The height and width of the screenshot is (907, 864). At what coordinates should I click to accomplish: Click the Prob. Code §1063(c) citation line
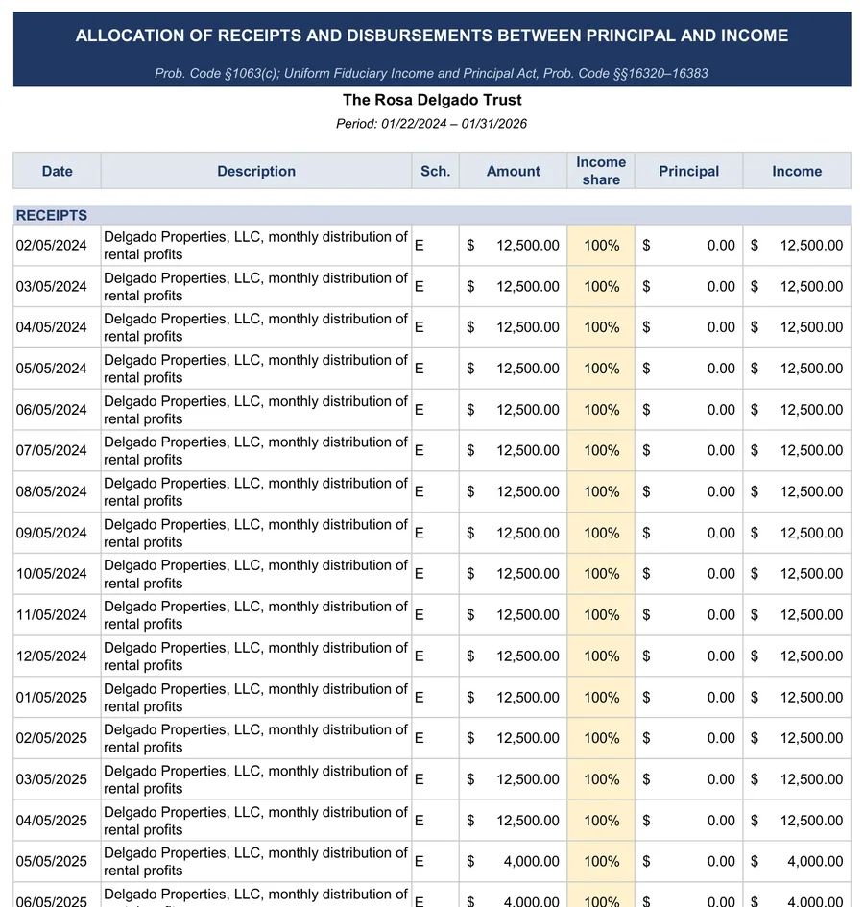pyautogui.click(x=431, y=74)
